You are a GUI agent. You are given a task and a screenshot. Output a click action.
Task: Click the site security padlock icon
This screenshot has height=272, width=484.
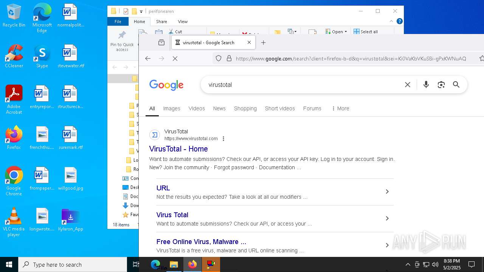coord(229,59)
